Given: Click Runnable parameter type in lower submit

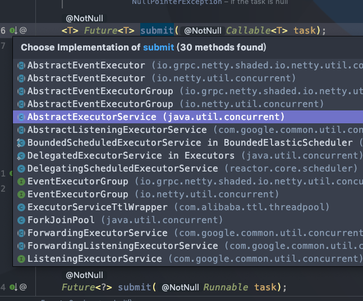Looking at the screenshot, I should click(226, 288).
